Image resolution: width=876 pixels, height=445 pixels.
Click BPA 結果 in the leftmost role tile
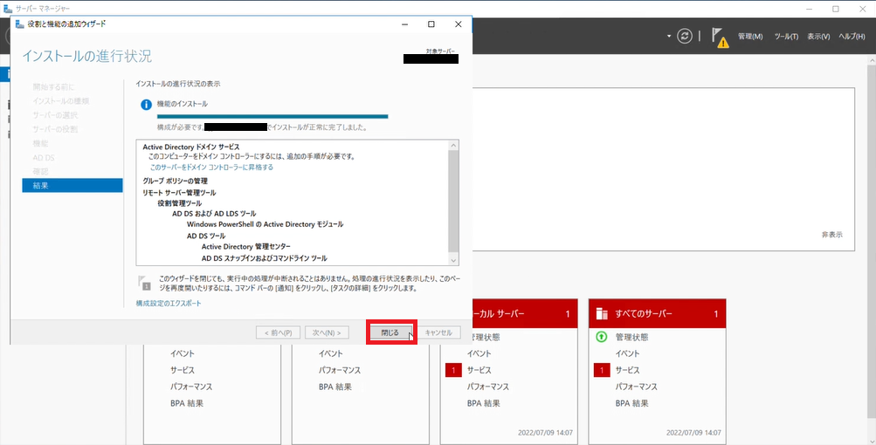[187, 403]
